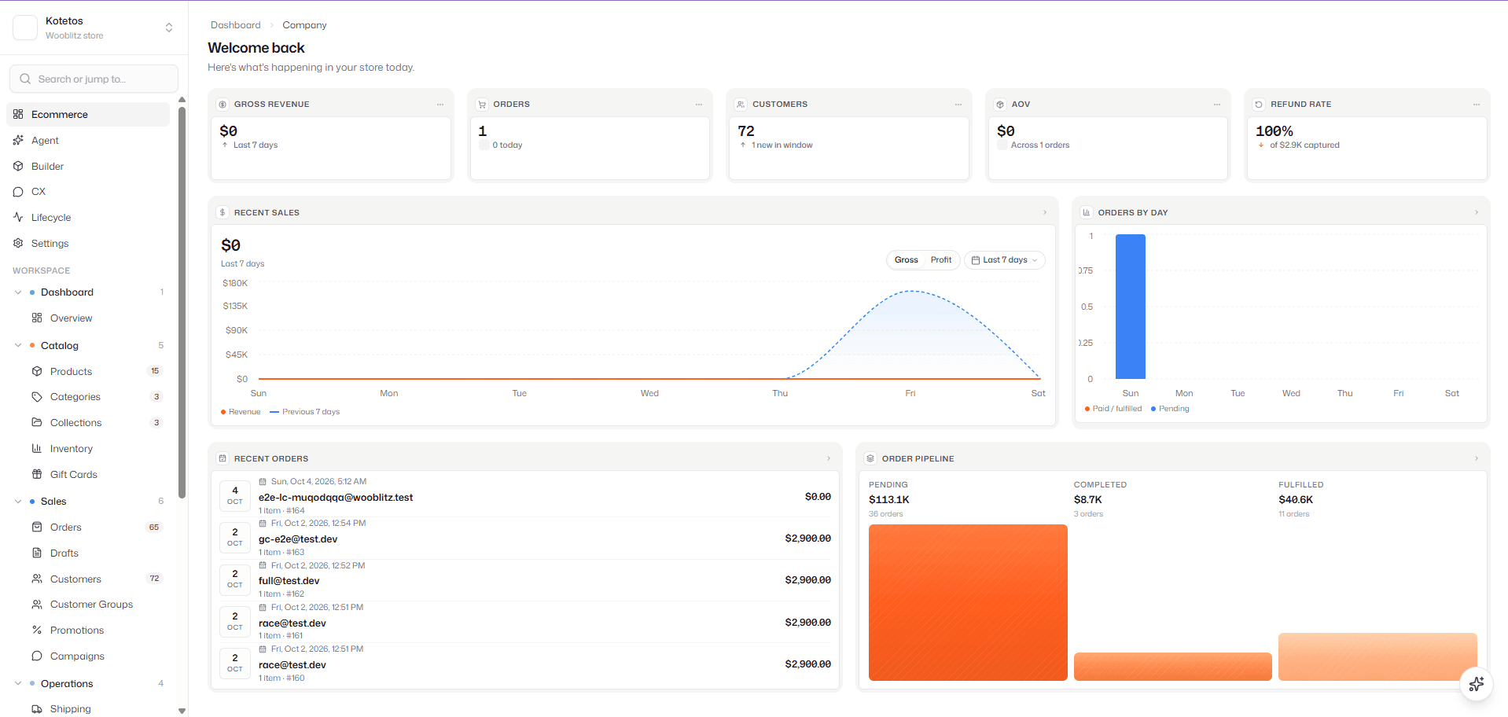The width and height of the screenshot is (1508, 717).
Task: Collapse the Operations tree group
Action: (18, 683)
